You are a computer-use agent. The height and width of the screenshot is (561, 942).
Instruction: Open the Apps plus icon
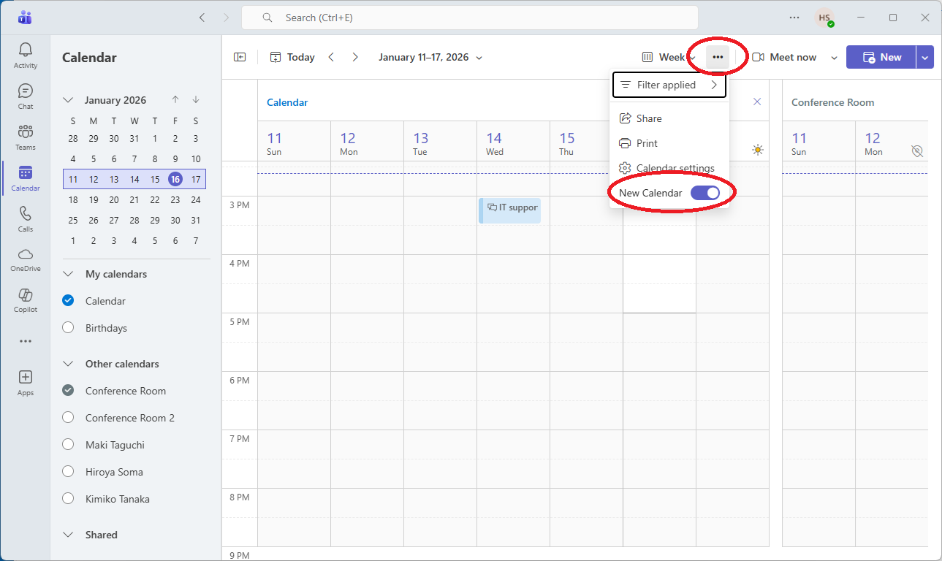(x=26, y=382)
